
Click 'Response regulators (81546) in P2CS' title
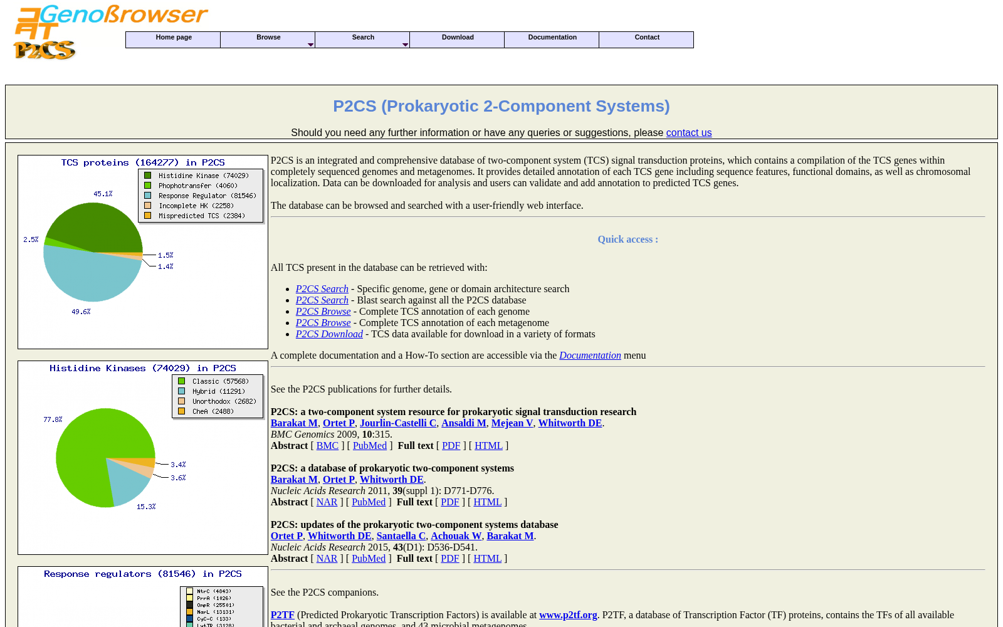coord(143,574)
